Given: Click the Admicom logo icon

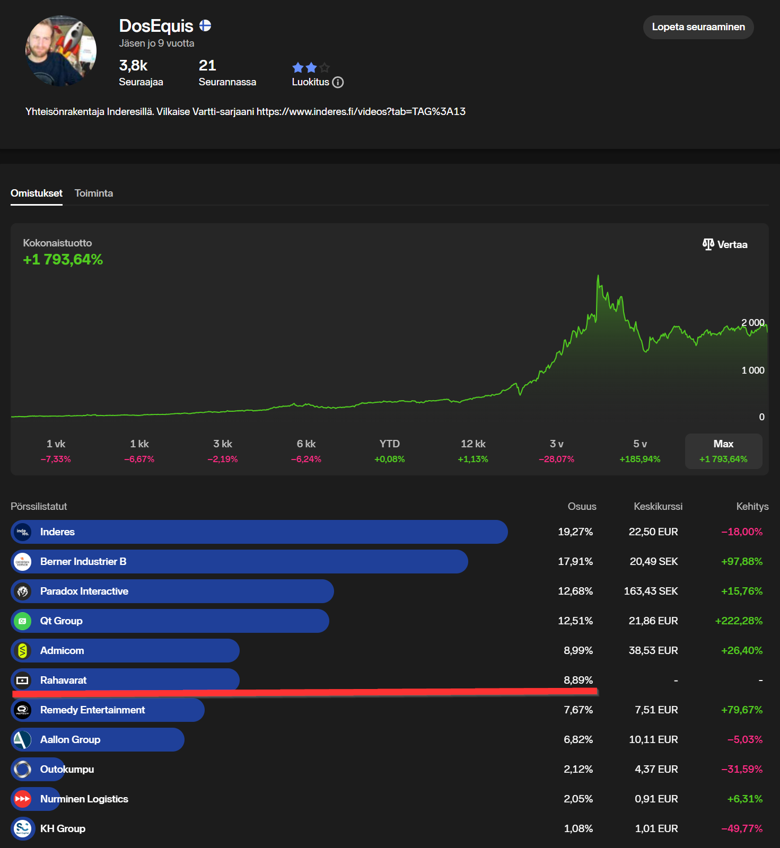Looking at the screenshot, I should (x=22, y=650).
